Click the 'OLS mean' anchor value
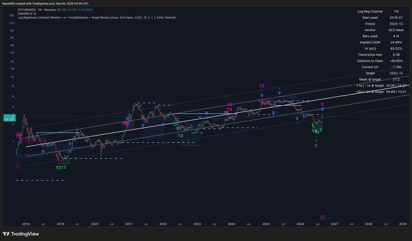Screen dimensions: 412x241 [396, 30]
